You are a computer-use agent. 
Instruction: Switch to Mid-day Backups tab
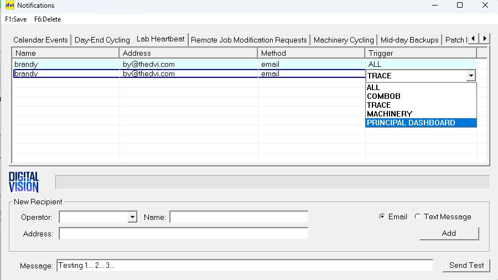(409, 40)
